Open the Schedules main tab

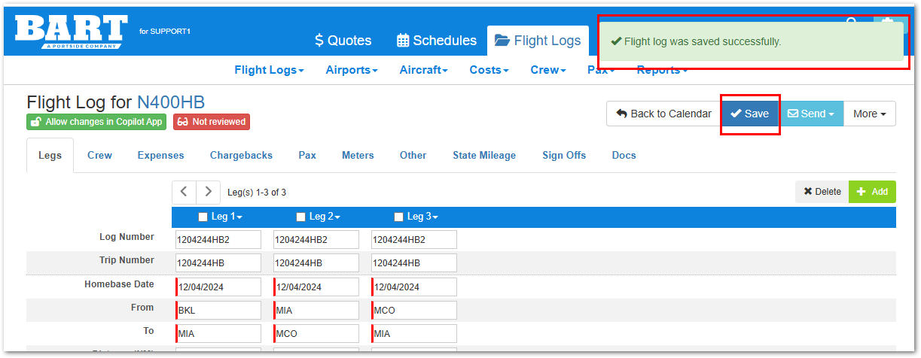click(x=437, y=41)
